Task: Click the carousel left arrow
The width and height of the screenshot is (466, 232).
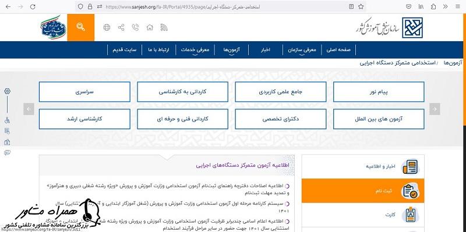Action: (x=29, y=109)
